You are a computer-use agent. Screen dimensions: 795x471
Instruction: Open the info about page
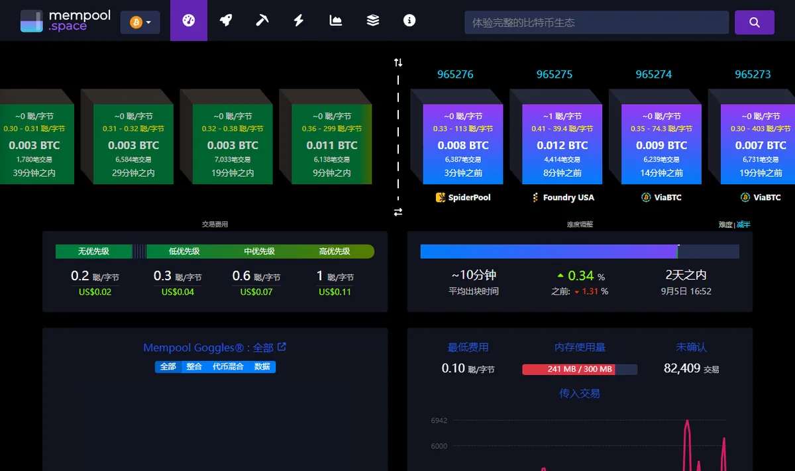(x=409, y=21)
